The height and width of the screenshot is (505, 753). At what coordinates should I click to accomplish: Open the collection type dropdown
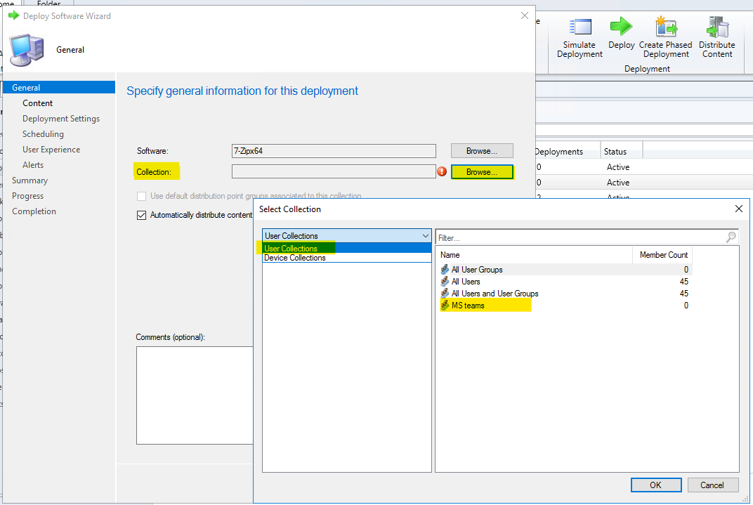[424, 235]
